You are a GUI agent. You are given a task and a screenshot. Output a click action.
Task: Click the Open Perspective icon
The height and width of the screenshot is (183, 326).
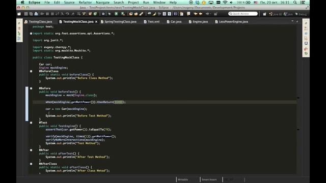pyautogui.click(x=264, y=14)
